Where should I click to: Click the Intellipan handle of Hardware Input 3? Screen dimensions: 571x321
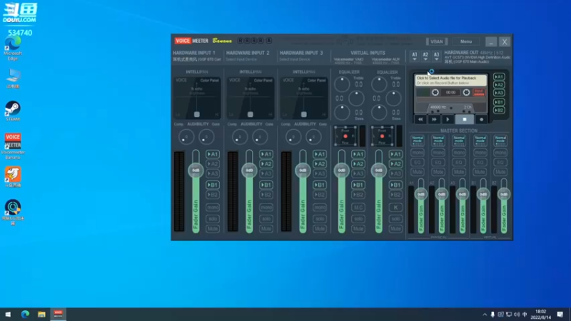(x=304, y=114)
